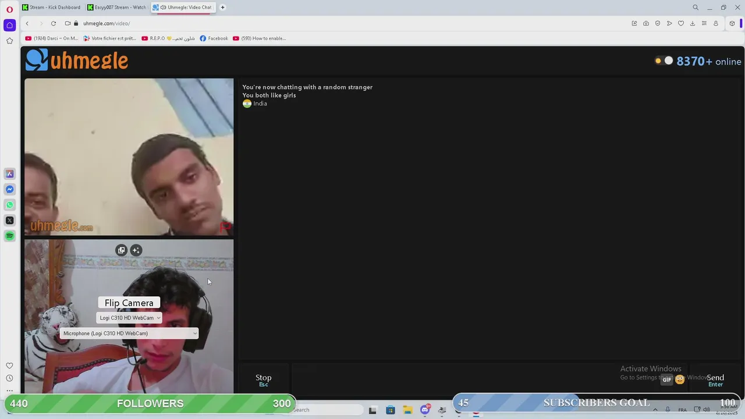Open history clock in sidebar
Image resolution: width=745 pixels, height=419 pixels.
pos(9,378)
